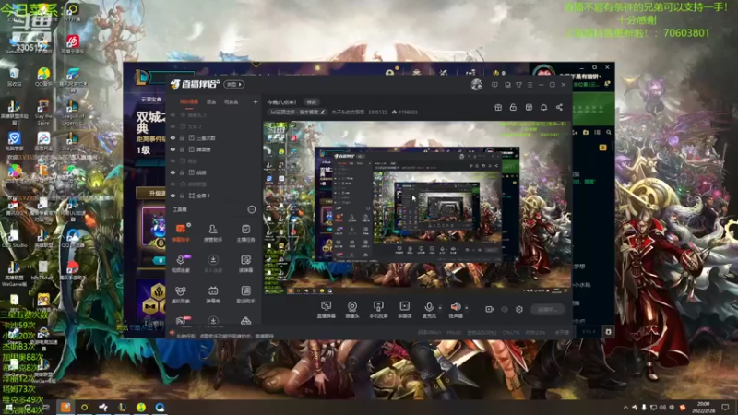Open the 歌词助手 tool

point(245,294)
